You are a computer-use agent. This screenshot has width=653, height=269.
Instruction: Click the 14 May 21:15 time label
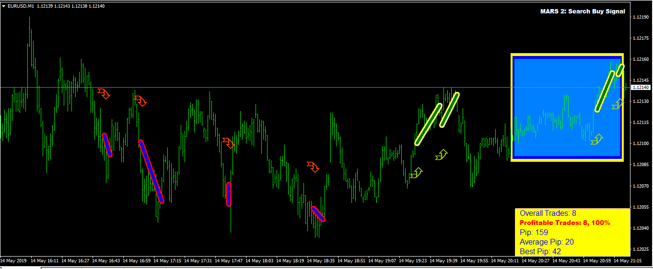click(628, 261)
